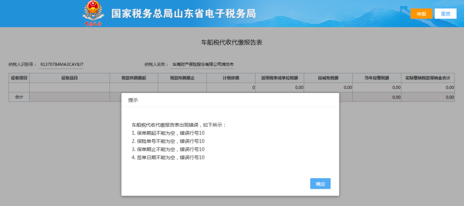Click 合计 row 实际缴纳税款滞纳金合计 total cell
Viewport: 464px width, 206px height.
pos(428,97)
